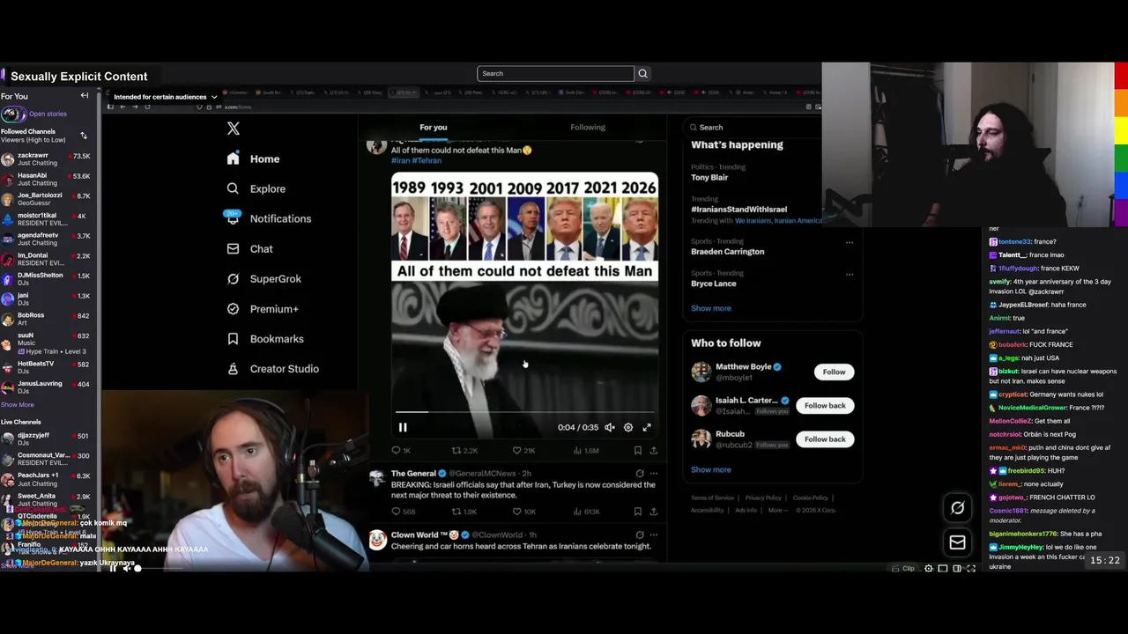Open the #Iran hashtag link

pyautogui.click(x=401, y=161)
